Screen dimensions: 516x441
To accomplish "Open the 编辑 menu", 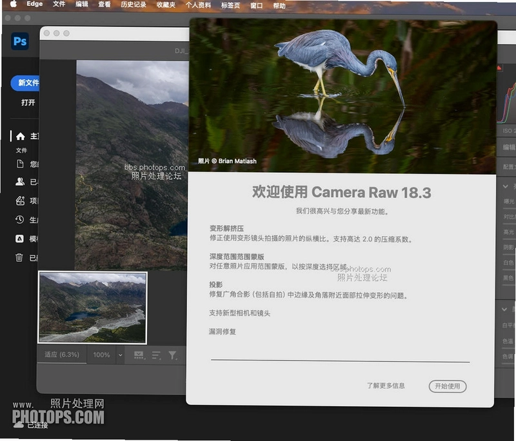I will coord(82,5).
